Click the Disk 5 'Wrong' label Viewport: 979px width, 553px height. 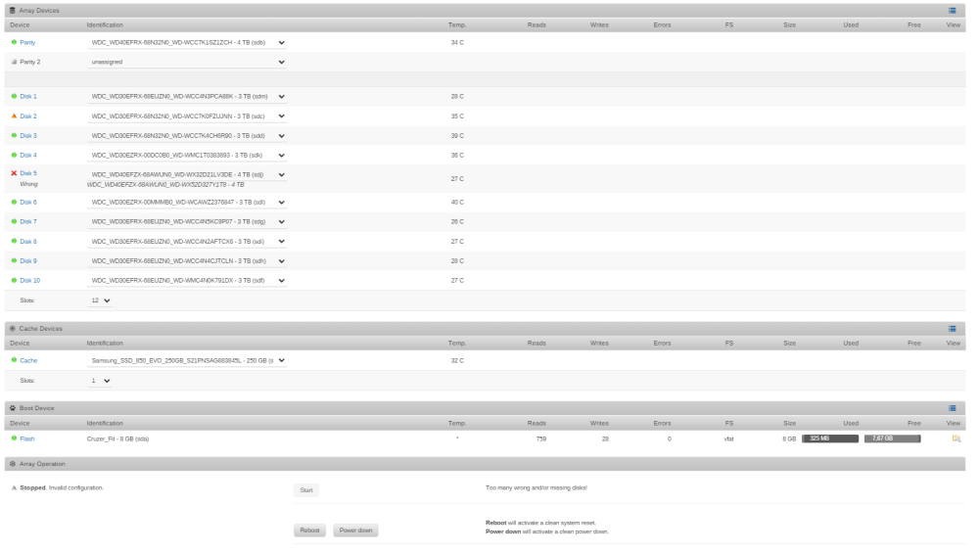28,184
